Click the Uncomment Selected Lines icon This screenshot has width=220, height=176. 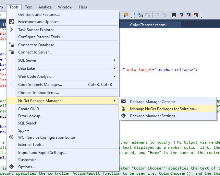(165, 15)
